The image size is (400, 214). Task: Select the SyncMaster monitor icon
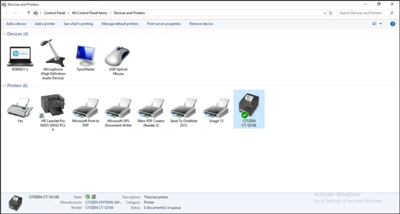[86, 56]
